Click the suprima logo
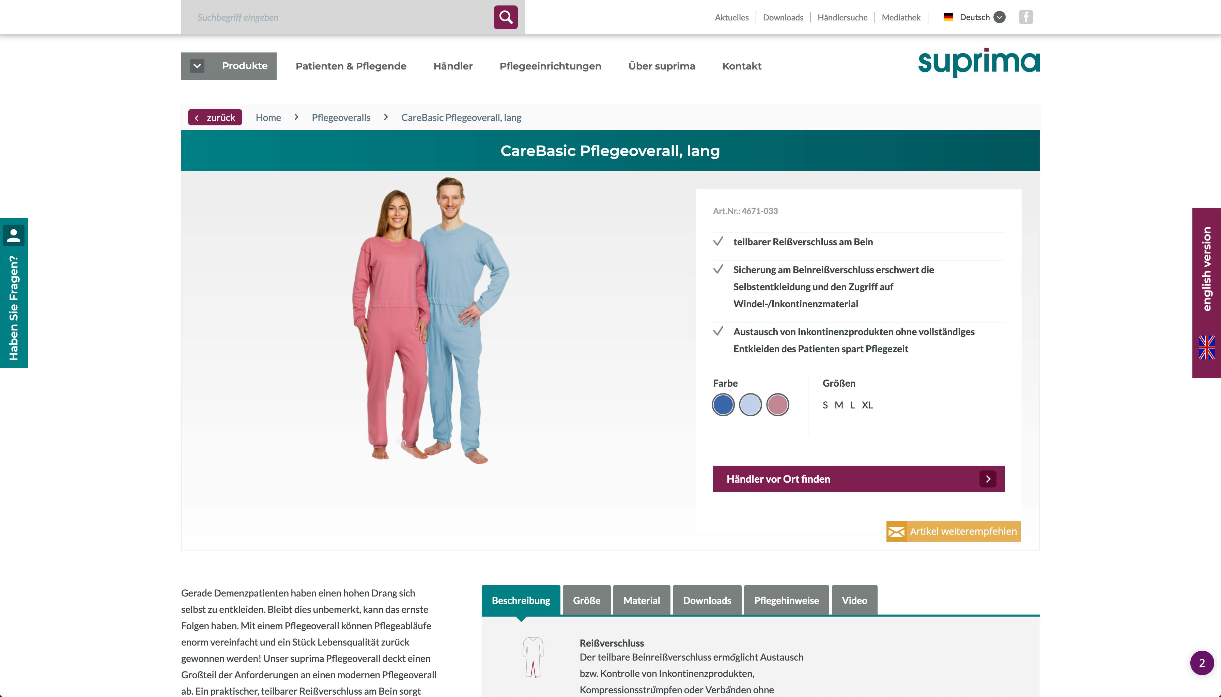The width and height of the screenshot is (1221, 697). click(979, 62)
